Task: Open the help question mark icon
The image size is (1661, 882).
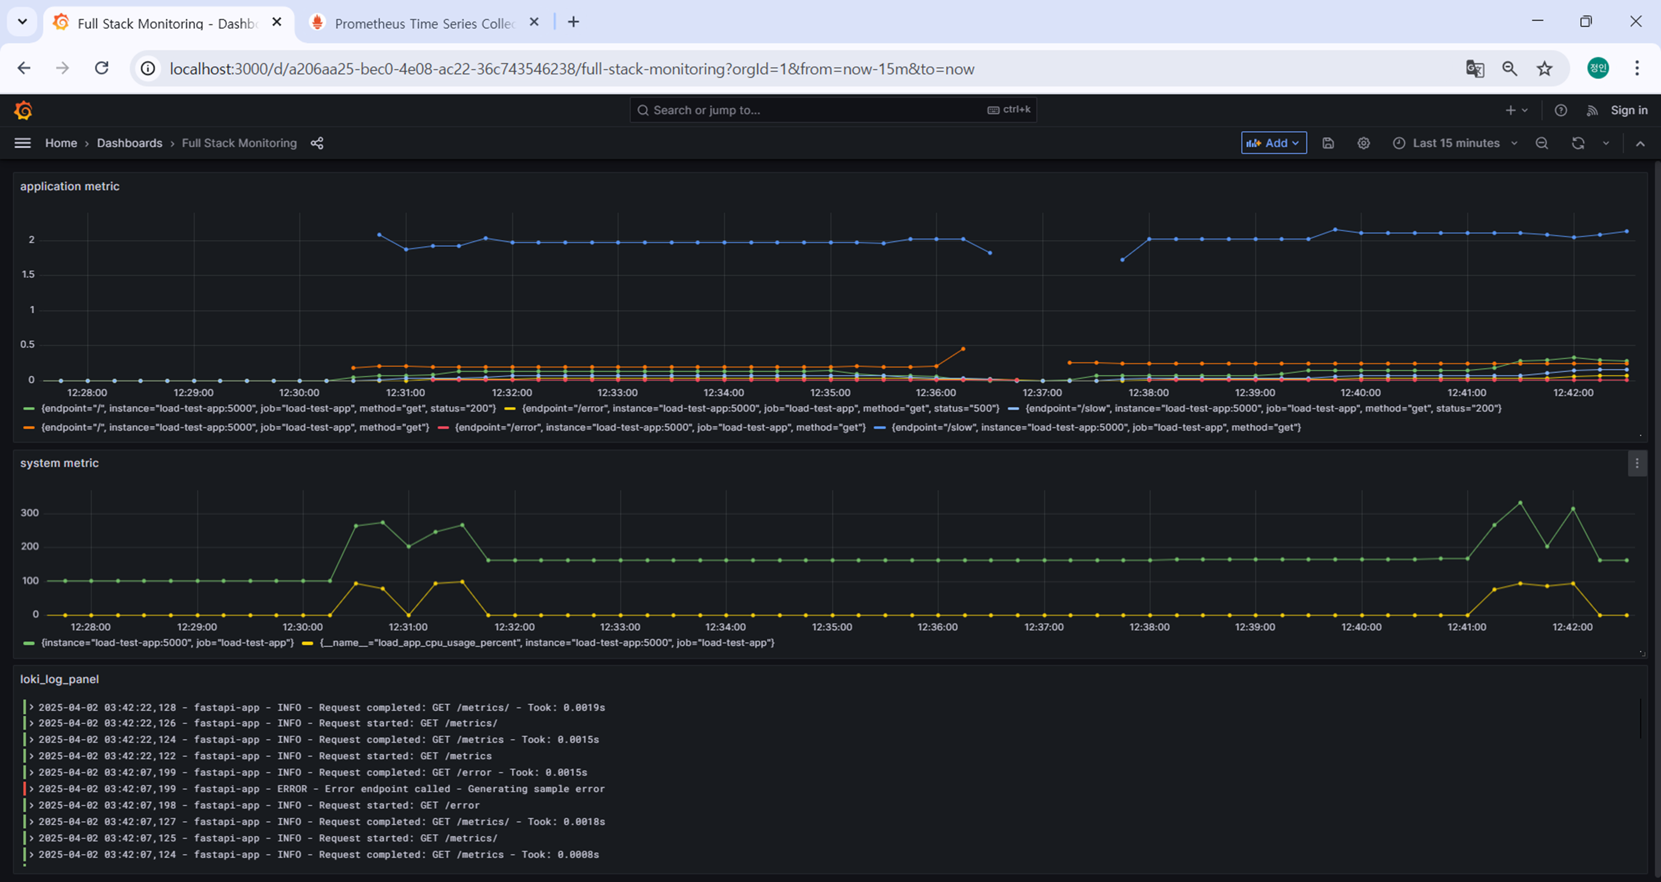Action: [x=1560, y=110]
